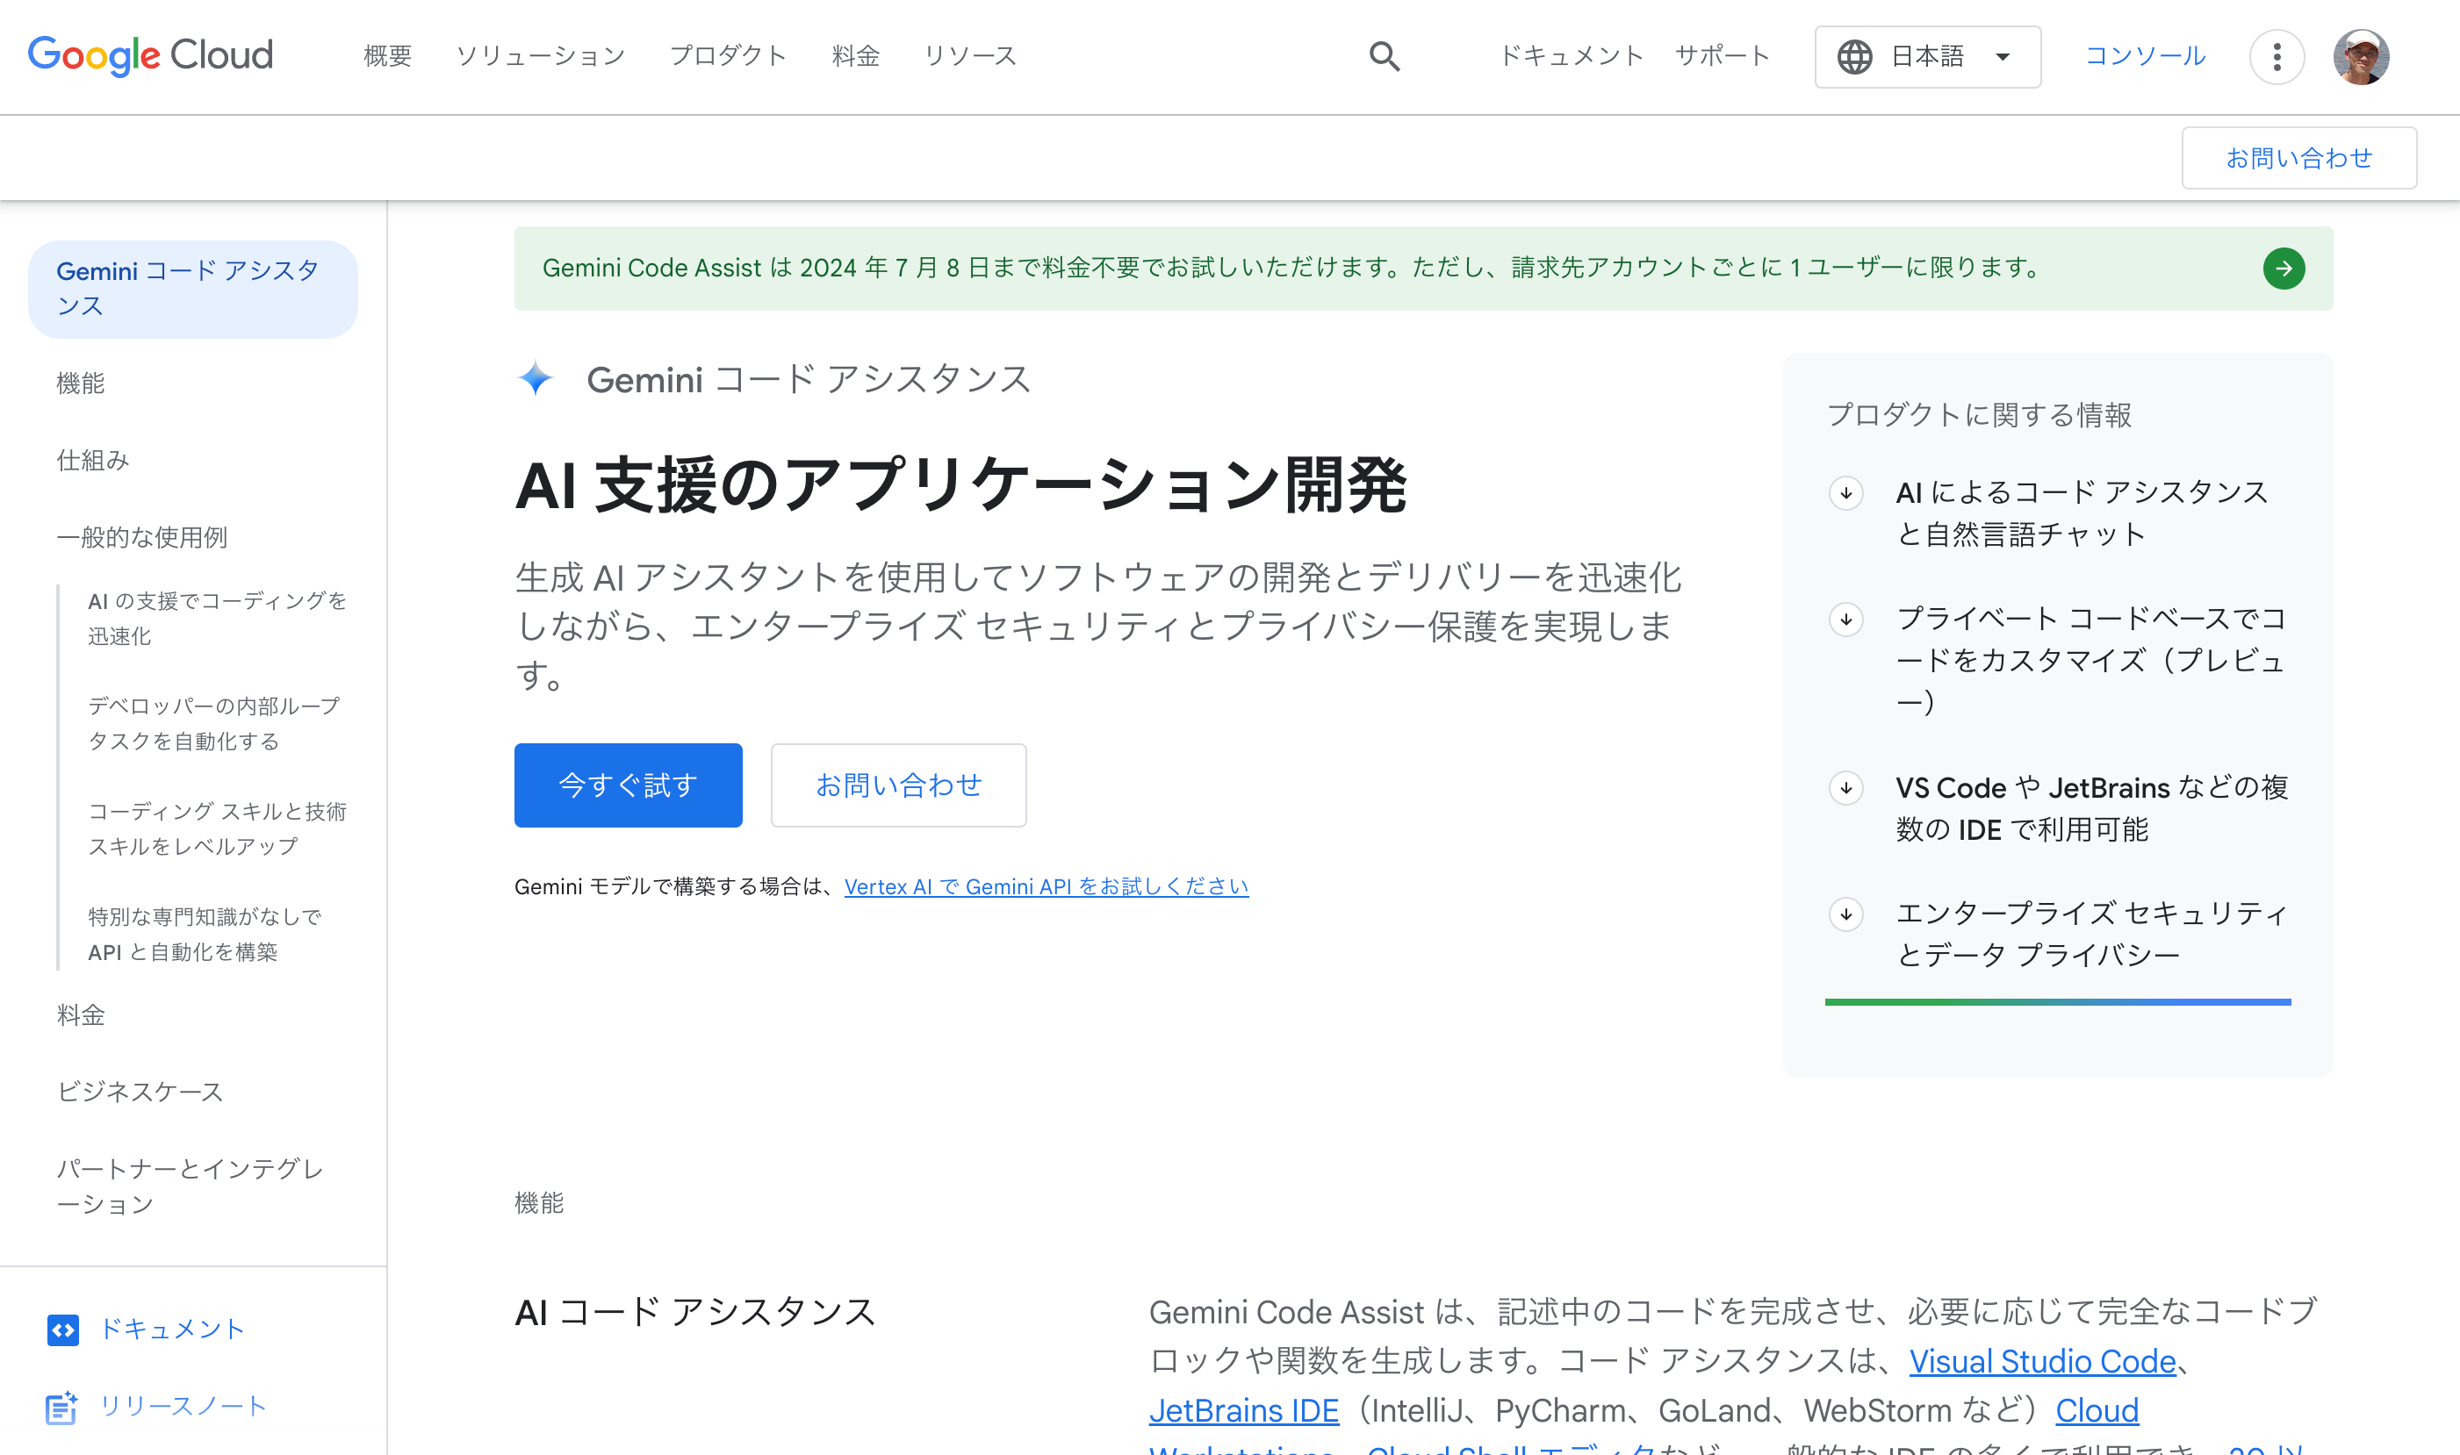Click the Google Cloud logo
Viewport: 2460px width, 1455px height.
tap(150, 56)
